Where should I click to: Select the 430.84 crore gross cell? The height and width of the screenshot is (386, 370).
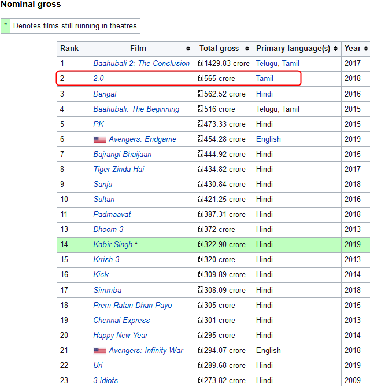(223, 185)
